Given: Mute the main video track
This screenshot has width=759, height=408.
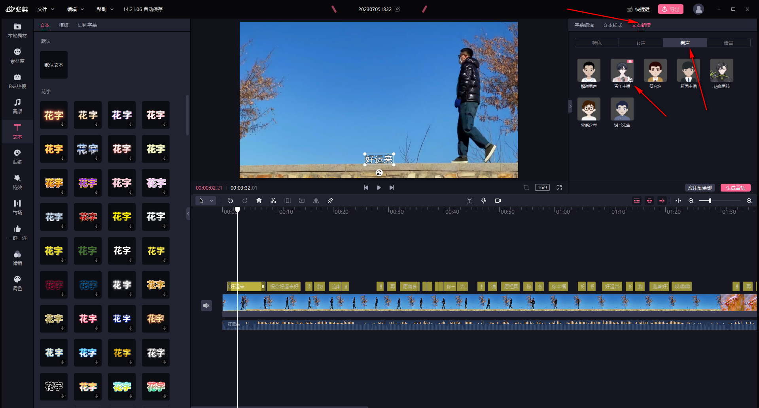Looking at the screenshot, I should click(206, 305).
